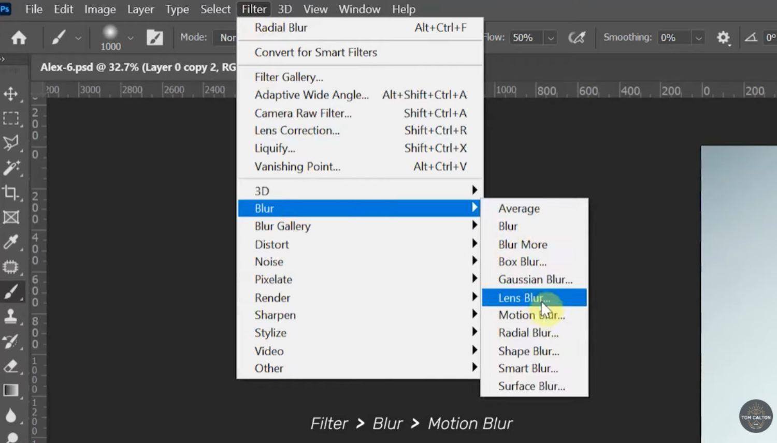Viewport: 777px width, 443px height.
Task: Click the Photoshop Ps logo
Action: (5, 9)
